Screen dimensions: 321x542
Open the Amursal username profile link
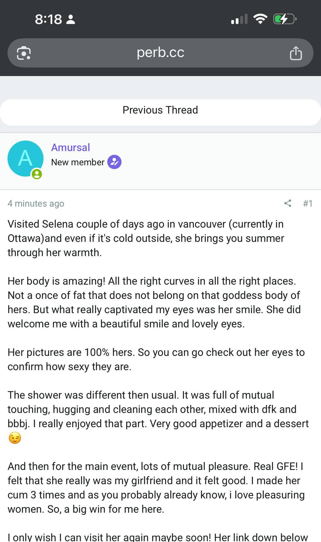(71, 147)
